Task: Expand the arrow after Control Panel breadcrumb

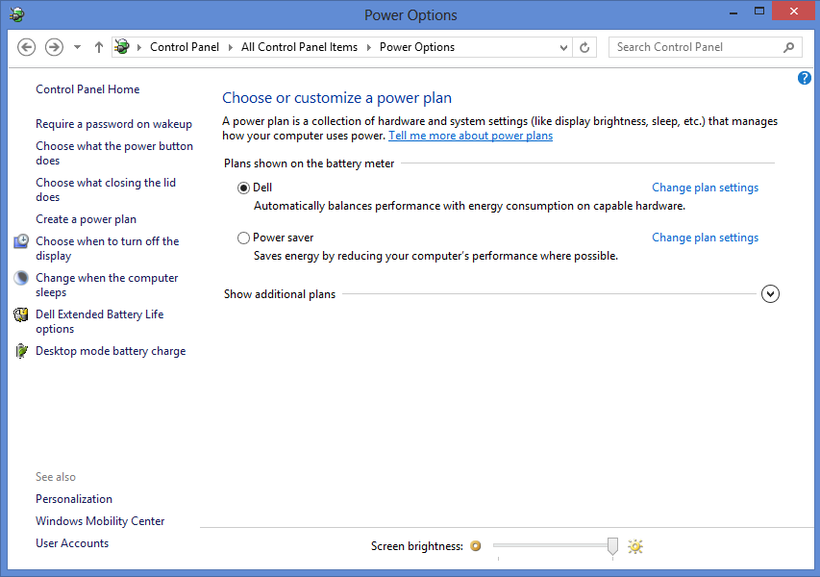Action: (x=230, y=47)
